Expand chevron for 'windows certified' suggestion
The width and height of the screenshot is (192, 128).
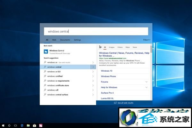[x=93, y=76]
